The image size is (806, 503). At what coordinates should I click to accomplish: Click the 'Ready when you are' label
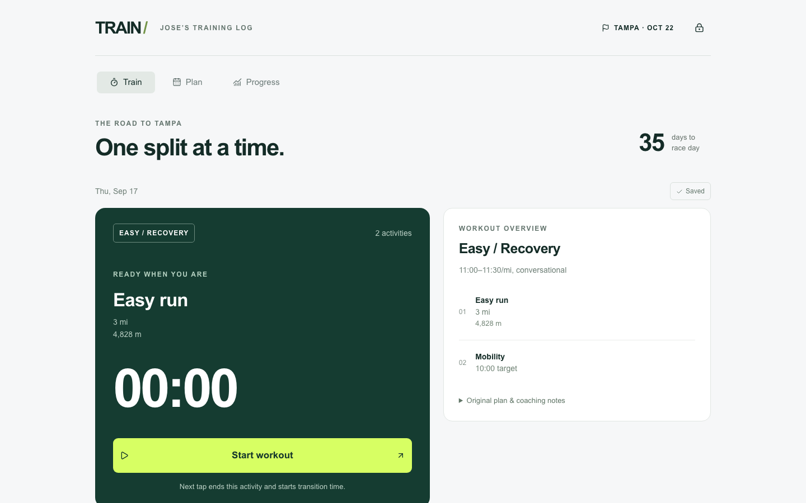(x=160, y=274)
